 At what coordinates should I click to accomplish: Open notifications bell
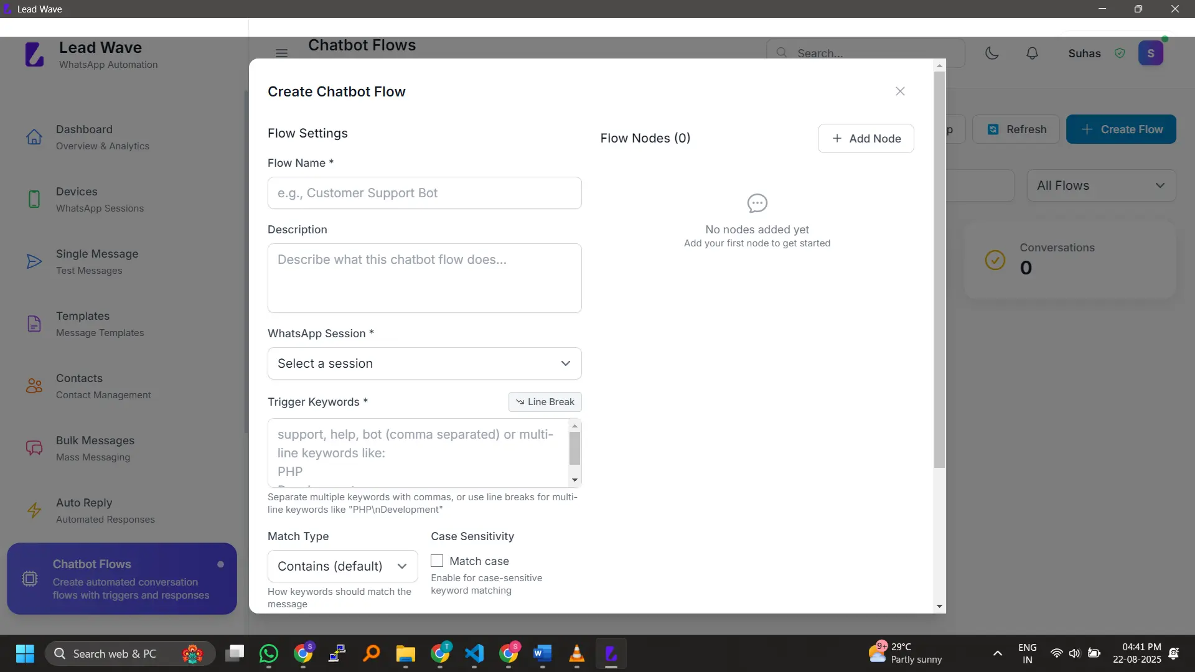[x=1032, y=54]
